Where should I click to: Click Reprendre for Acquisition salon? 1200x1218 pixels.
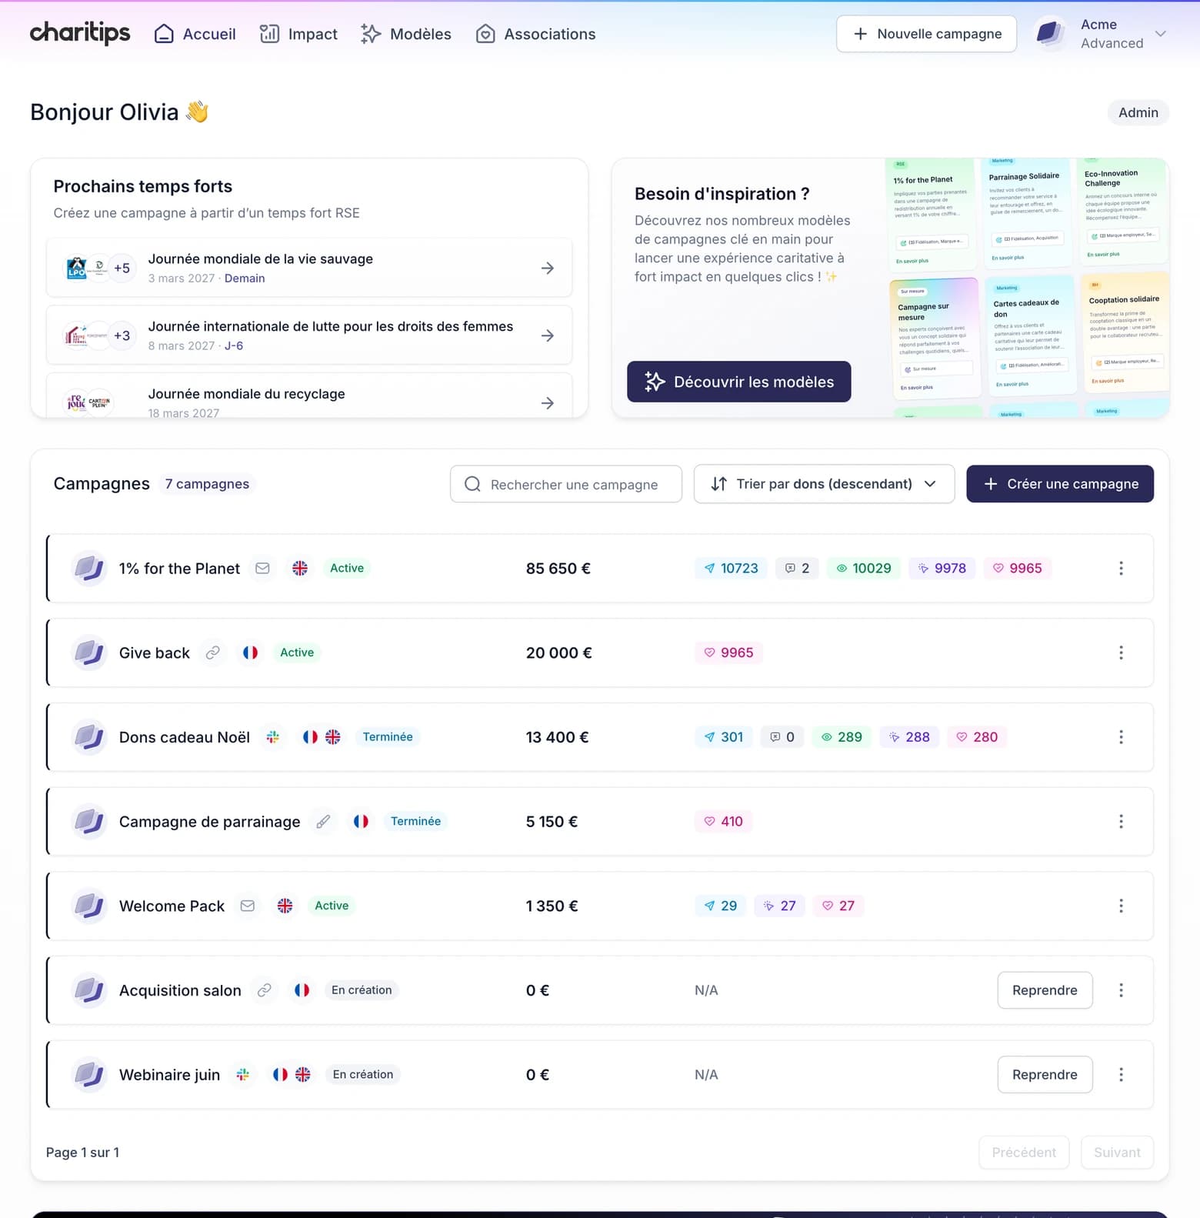(1045, 990)
